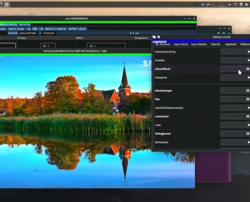Click the id box under Planes

click(x=48, y=46)
